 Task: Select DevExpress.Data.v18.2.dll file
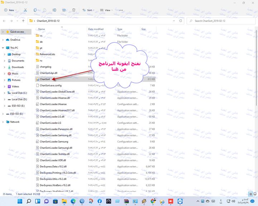point(53,167)
